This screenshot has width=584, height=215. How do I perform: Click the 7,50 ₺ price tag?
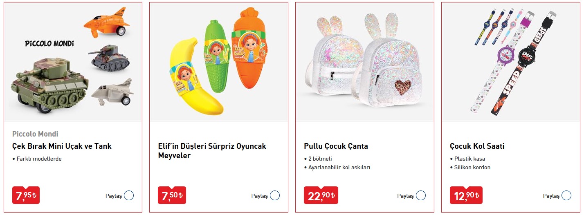tap(172, 195)
